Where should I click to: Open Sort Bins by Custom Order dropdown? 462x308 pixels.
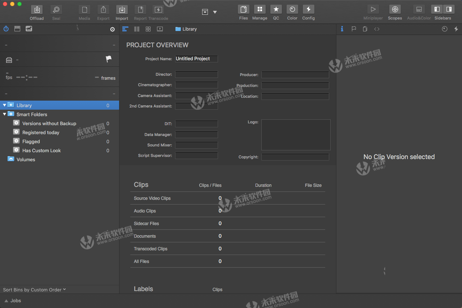coord(34,290)
